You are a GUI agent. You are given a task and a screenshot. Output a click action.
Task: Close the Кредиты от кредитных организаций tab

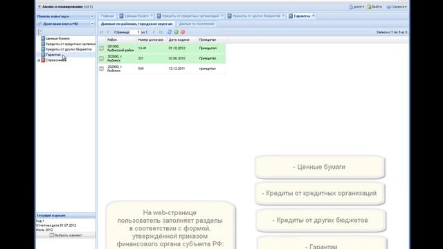(x=222, y=16)
